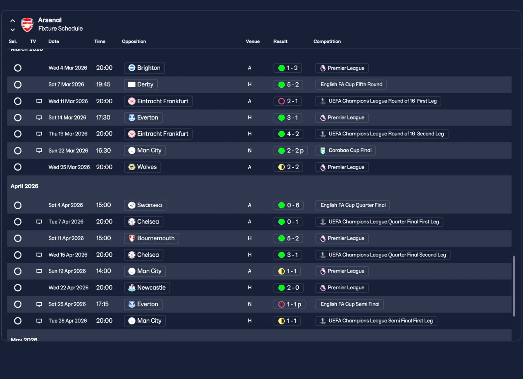The width and height of the screenshot is (523, 379).
Task: Open the English FA Cup Semi Final competition
Action: pyautogui.click(x=350, y=304)
